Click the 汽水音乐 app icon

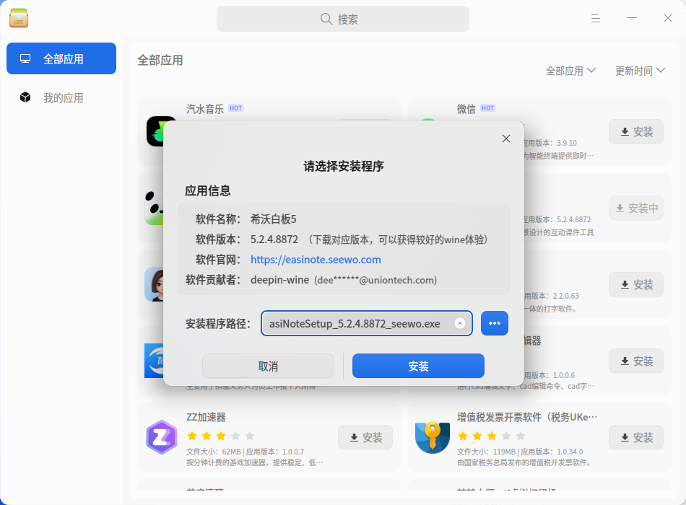click(155, 131)
